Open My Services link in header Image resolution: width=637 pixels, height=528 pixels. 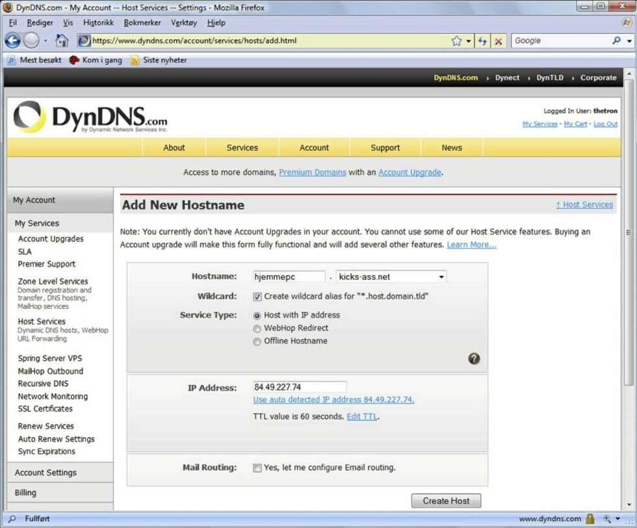click(540, 124)
